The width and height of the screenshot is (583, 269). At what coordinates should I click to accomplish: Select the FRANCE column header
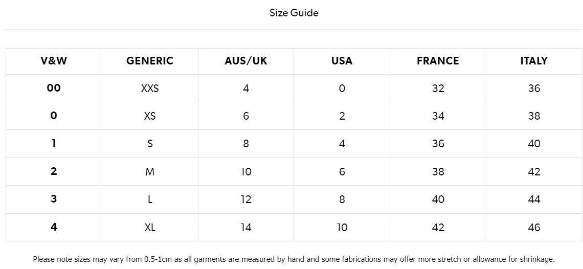click(438, 61)
